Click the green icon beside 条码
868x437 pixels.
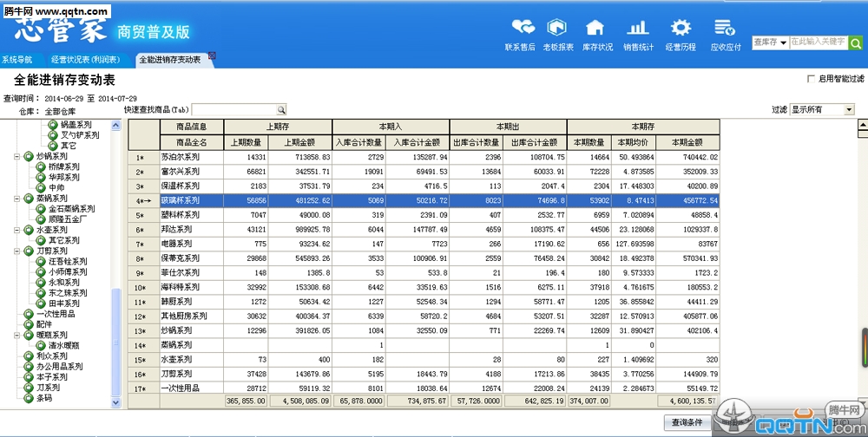point(29,398)
